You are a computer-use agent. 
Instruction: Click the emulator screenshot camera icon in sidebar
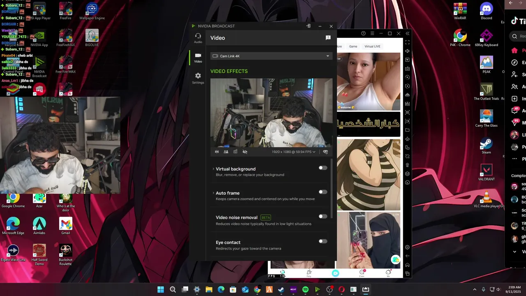click(407, 112)
